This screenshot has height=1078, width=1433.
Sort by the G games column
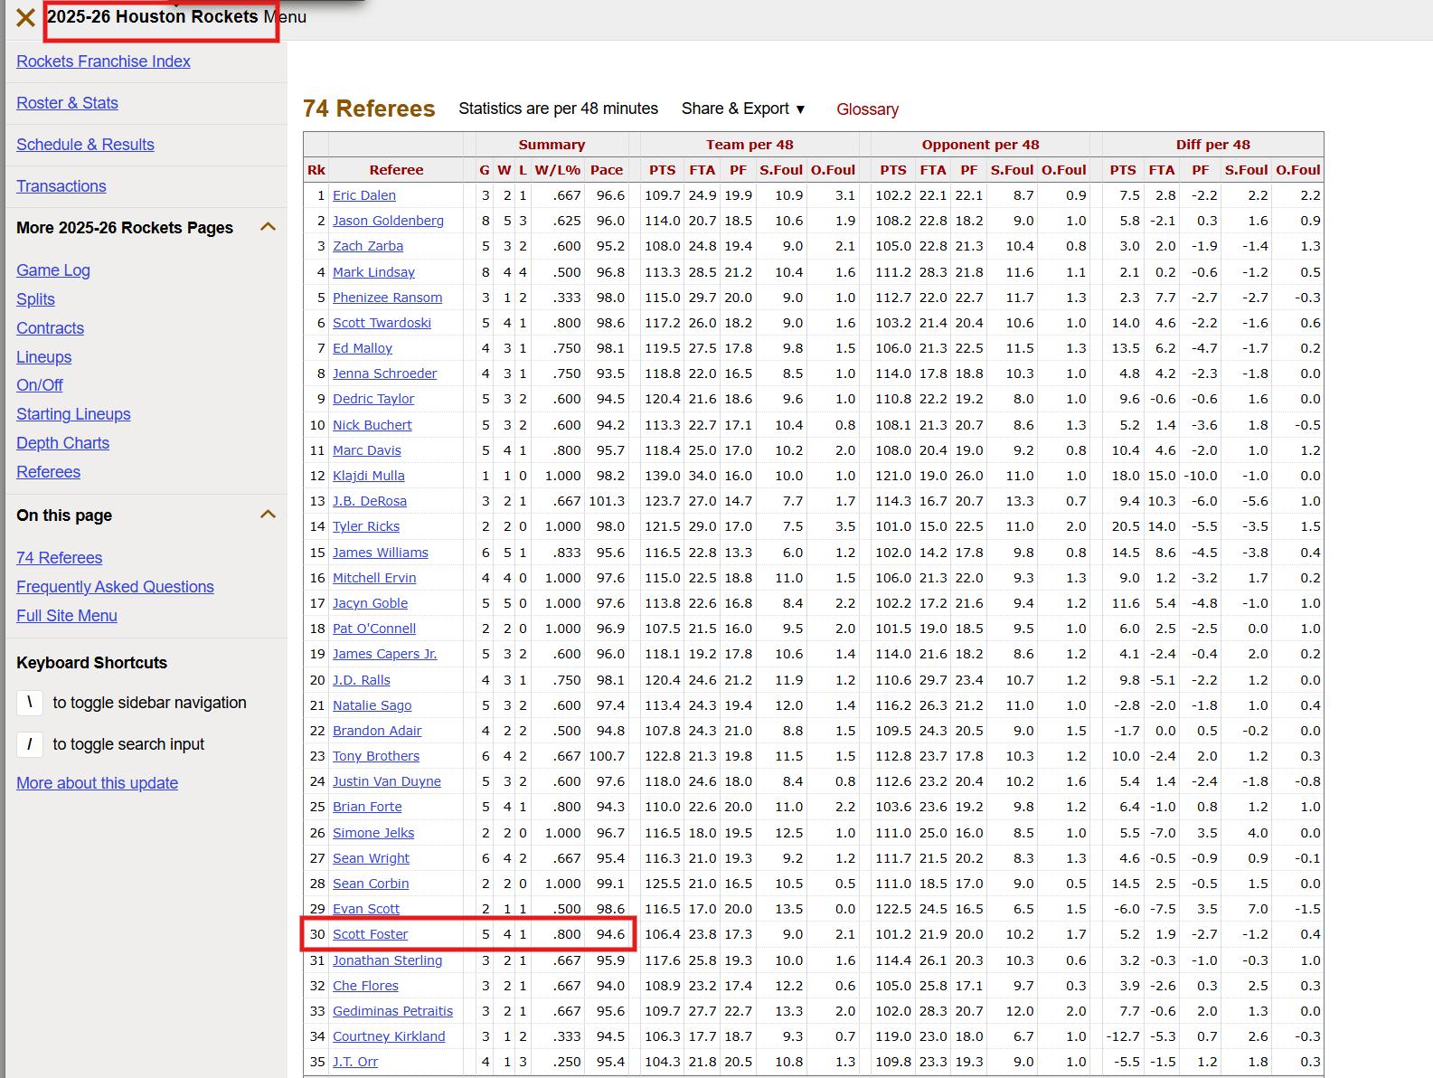click(x=485, y=170)
